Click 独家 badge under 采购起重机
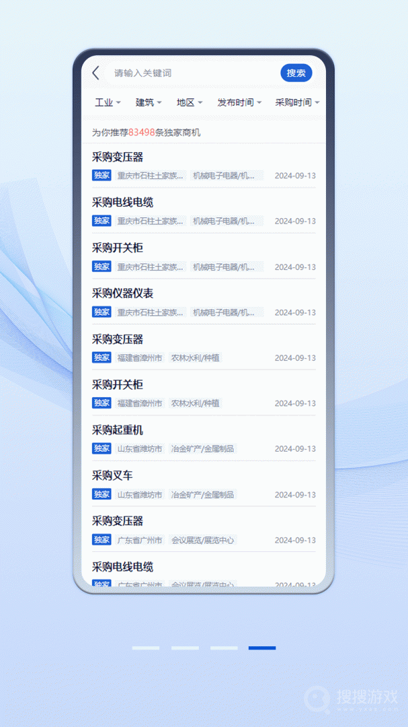 pyautogui.click(x=101, y=448)
